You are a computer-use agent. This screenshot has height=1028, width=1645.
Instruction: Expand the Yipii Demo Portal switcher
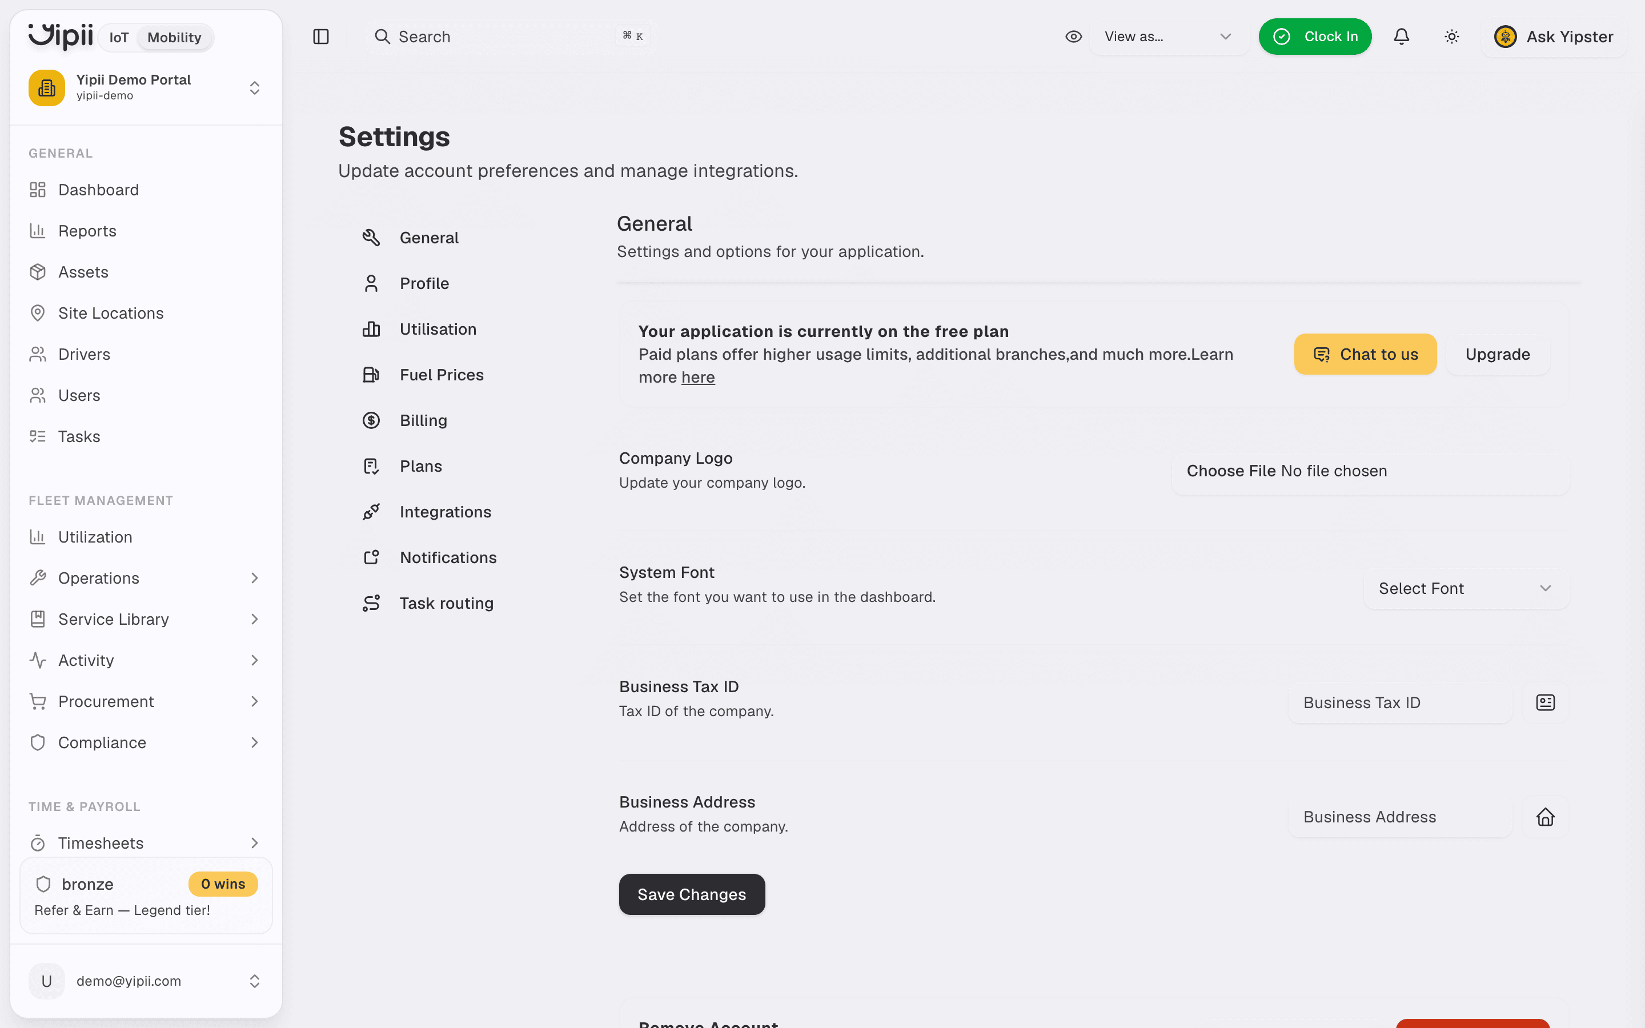coord(254,88)
